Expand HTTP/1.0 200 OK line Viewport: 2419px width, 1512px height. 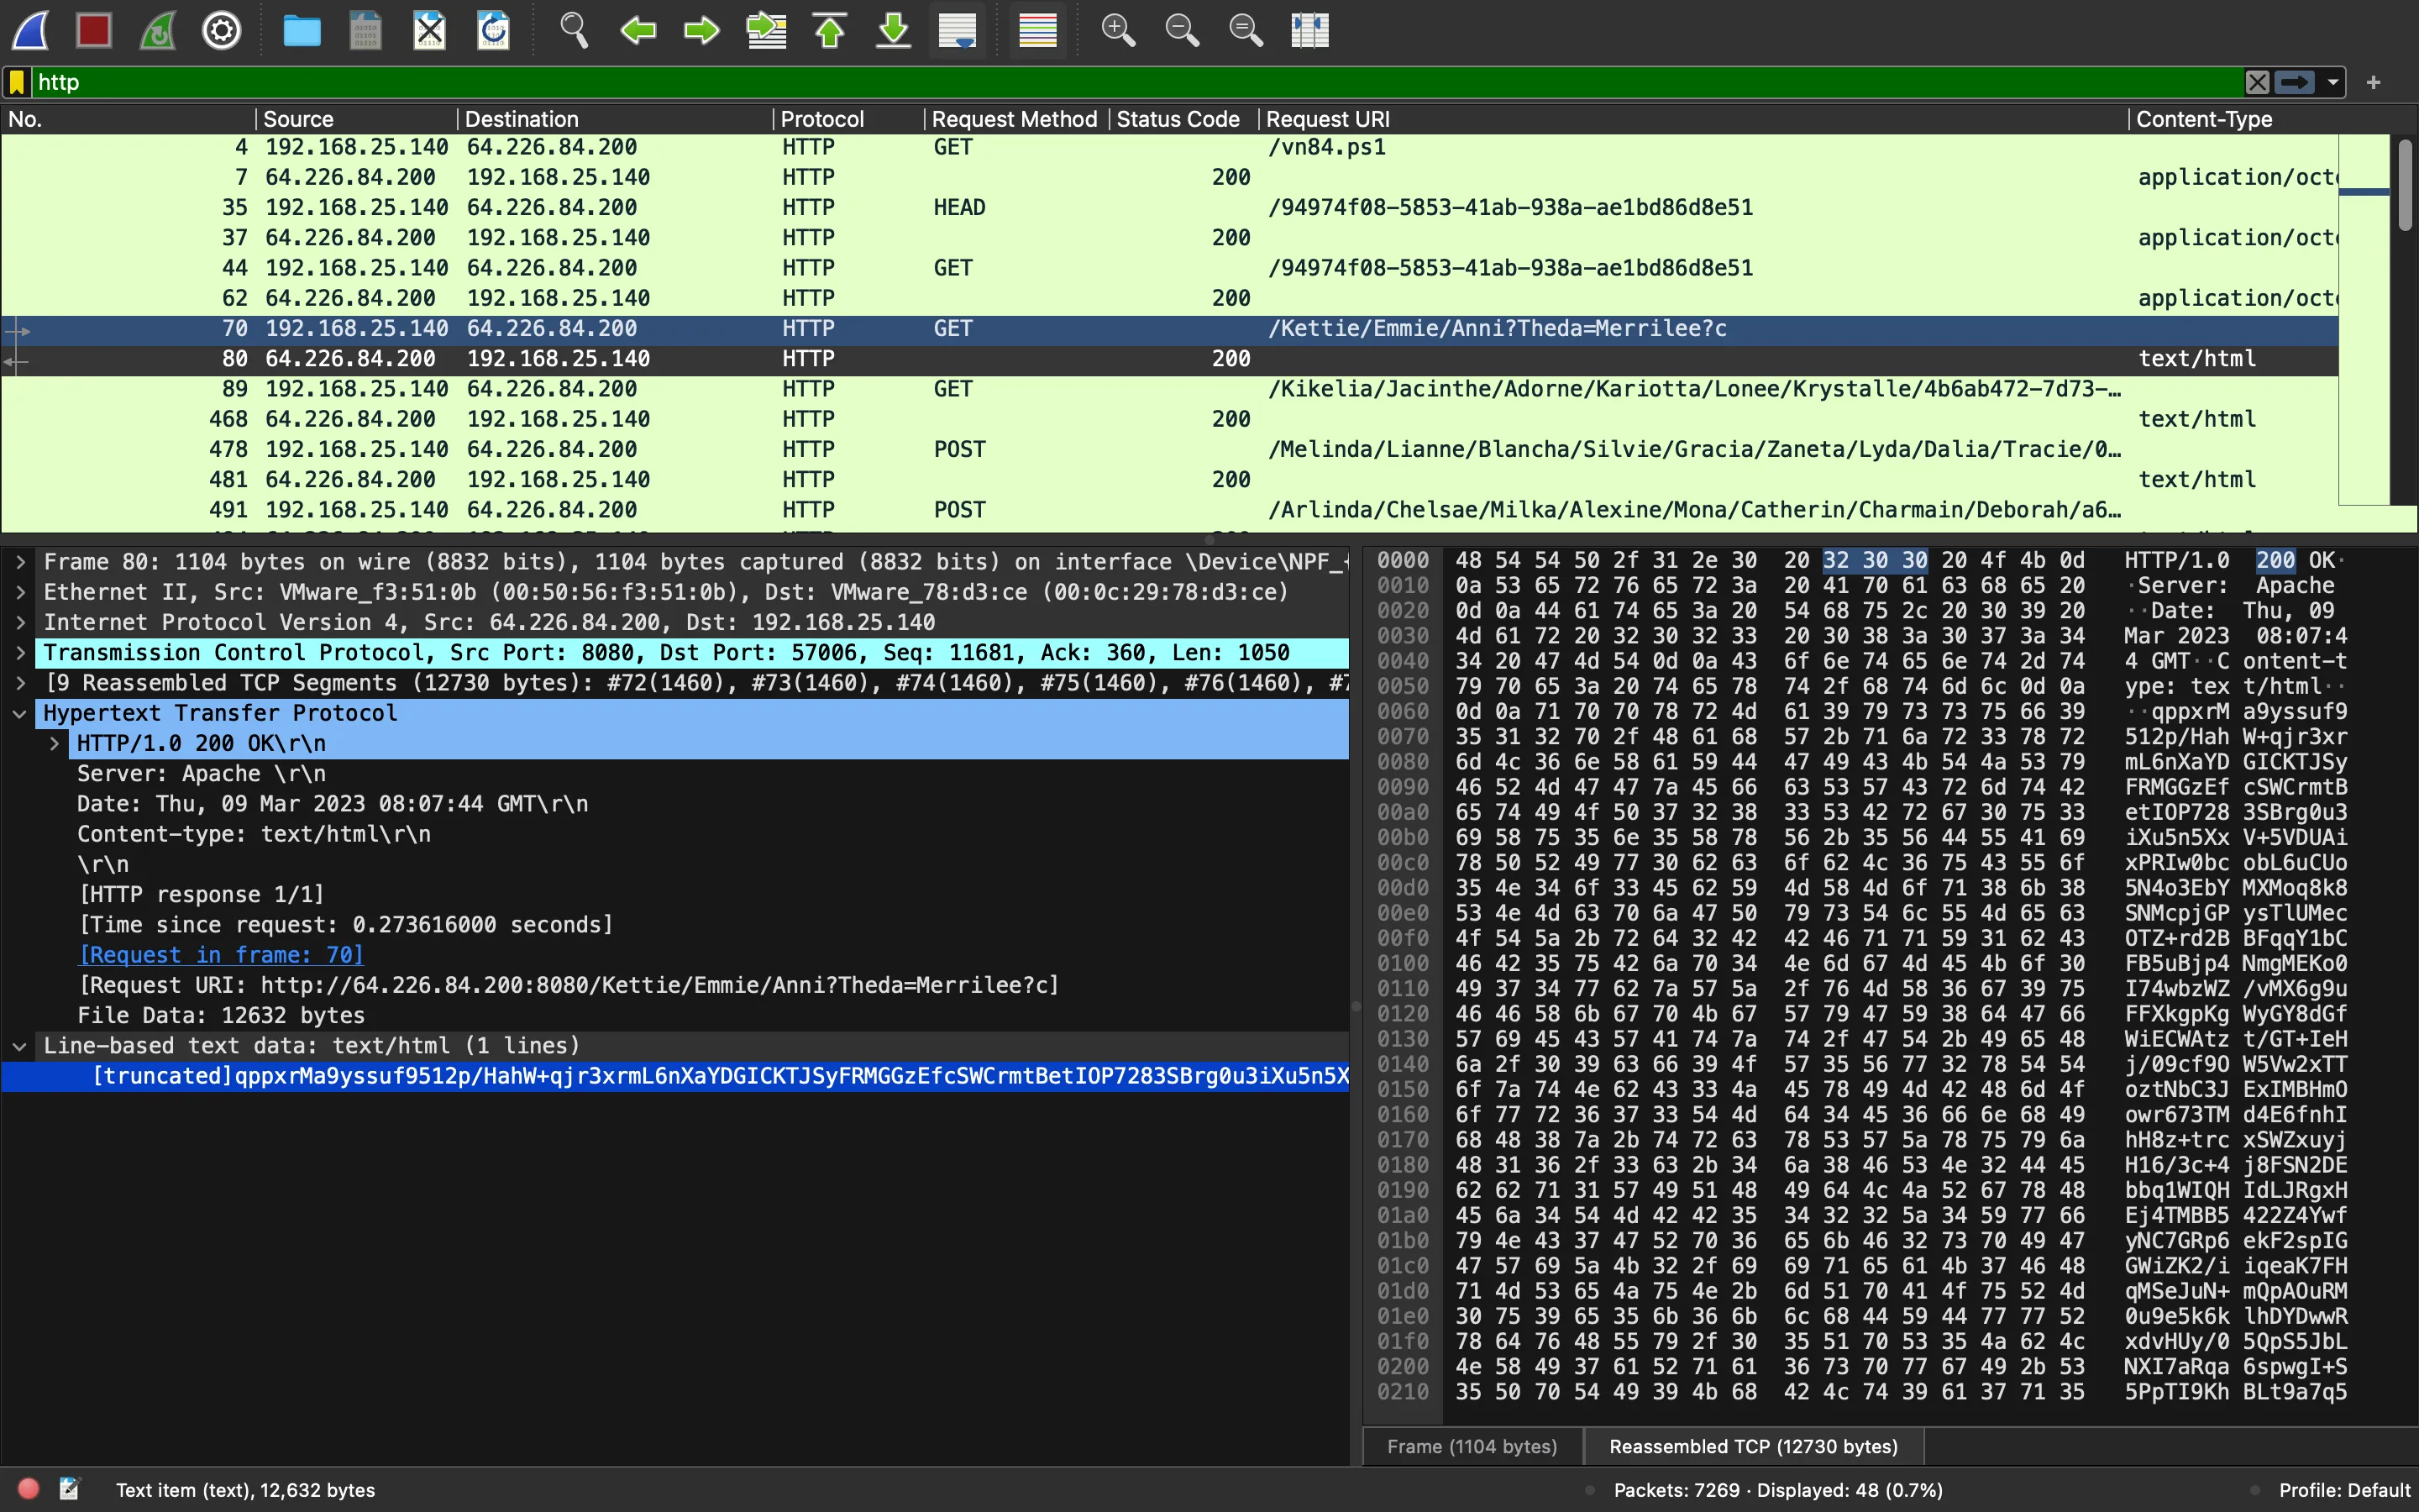pyautogui.click(x=55, y=743)
